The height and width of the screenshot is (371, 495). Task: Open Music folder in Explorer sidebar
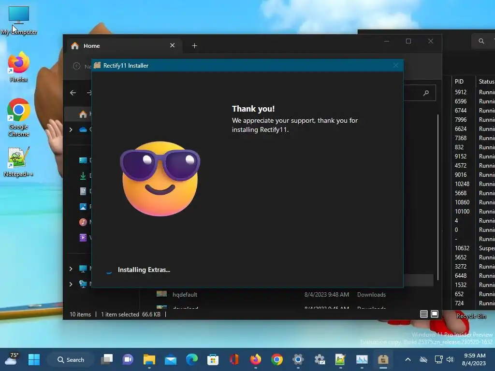click(83, 222)
